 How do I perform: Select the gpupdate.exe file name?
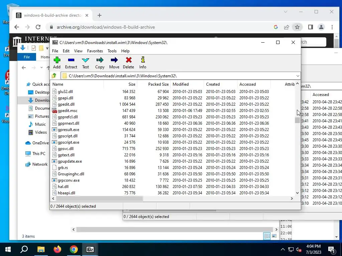70,161
